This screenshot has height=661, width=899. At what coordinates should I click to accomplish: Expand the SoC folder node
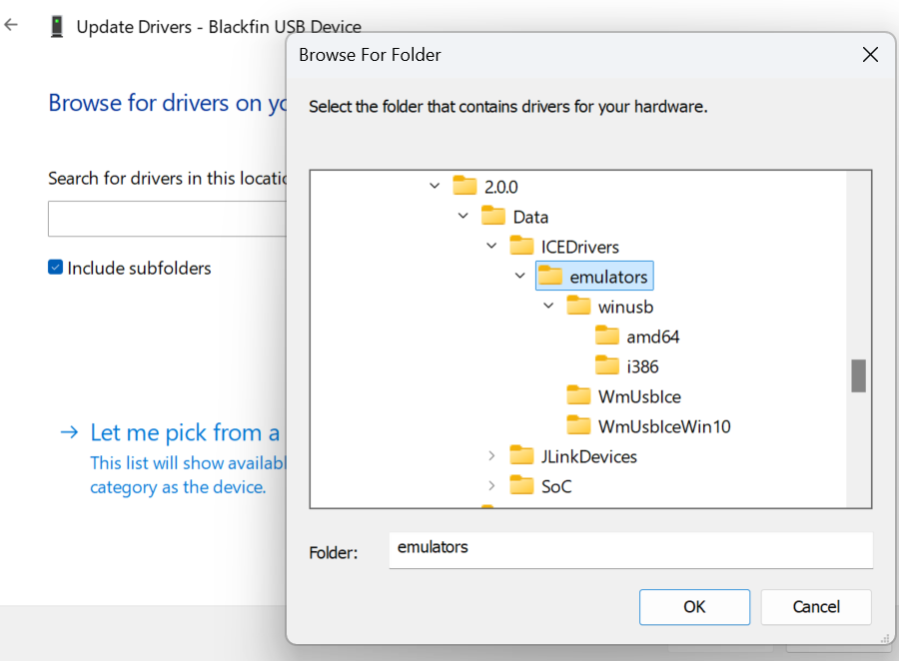click(491, 486)
